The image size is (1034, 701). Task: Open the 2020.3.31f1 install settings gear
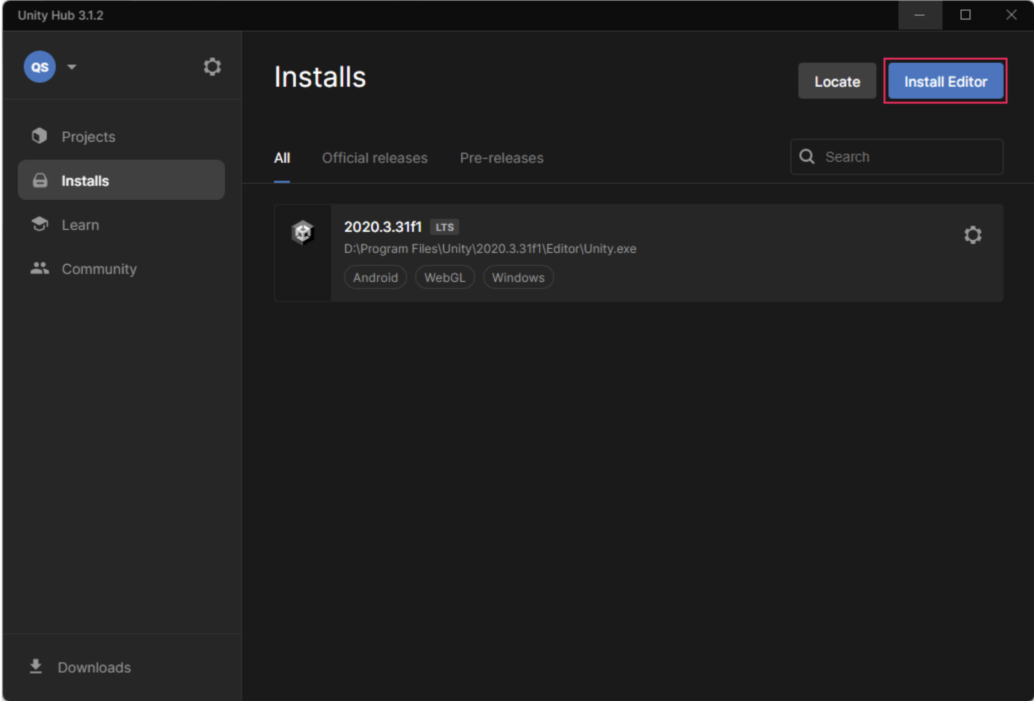point(972,235)
